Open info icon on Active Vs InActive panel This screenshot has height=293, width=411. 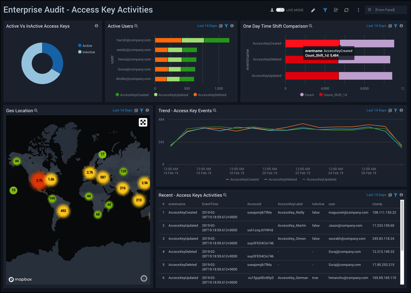tap(96, 26)
